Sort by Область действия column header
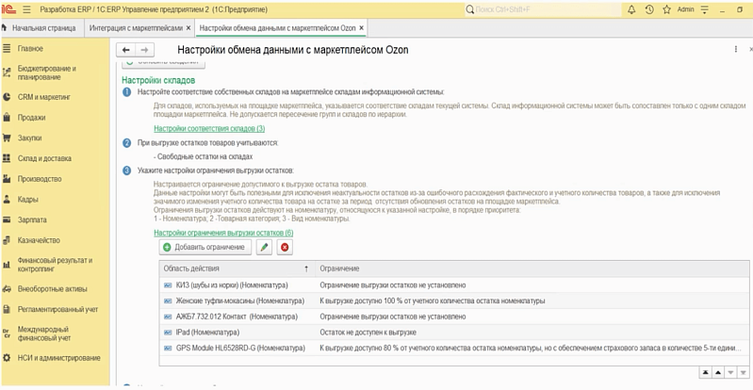 [237, 268]
